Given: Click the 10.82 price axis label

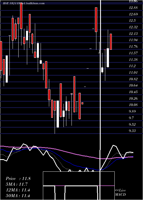Looking at the screenshot, I should click(133, 79).
